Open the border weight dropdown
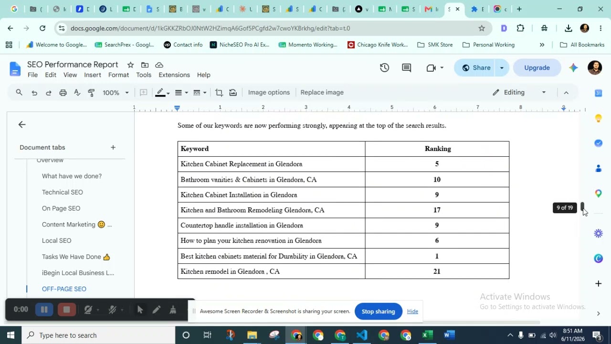The image size is (611, 344). click(181, 93)
